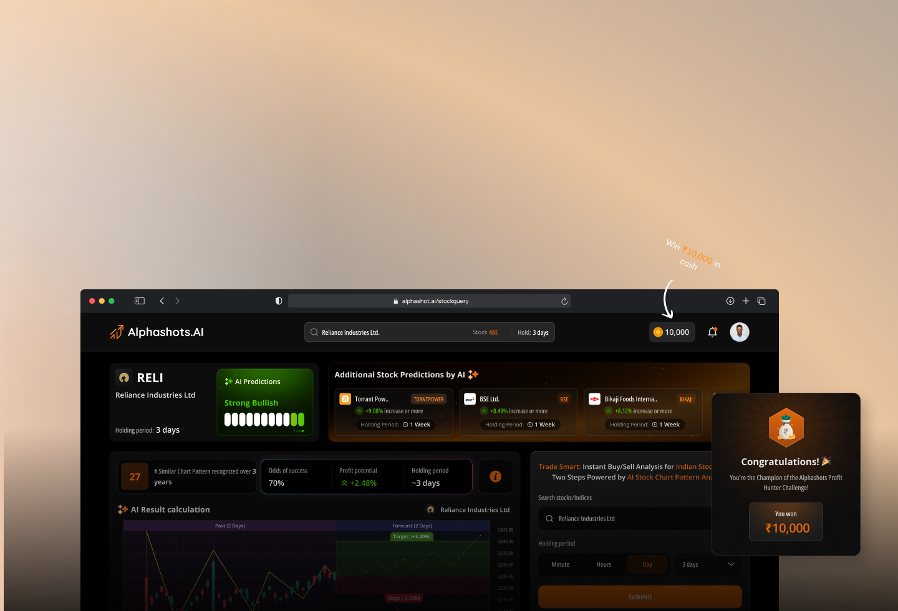898x611 pixels.
Task: Click the money bag trophy icon
Action: pyautogui.click(x=786, y=428)
